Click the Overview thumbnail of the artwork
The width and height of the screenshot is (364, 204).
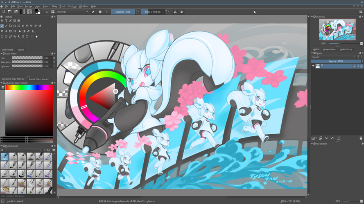[337, 30]
